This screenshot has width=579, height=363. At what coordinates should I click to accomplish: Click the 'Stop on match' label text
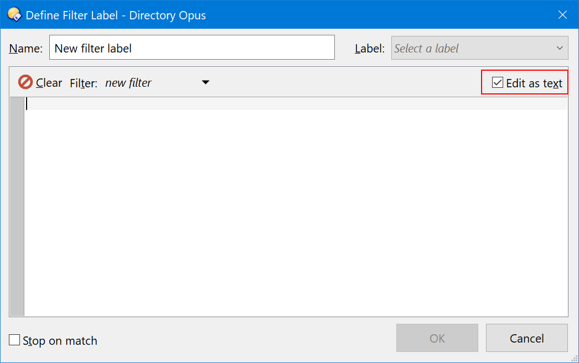(60, 341)
